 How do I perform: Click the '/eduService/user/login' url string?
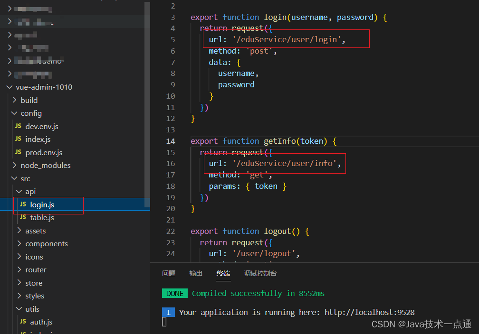(287, 40)
